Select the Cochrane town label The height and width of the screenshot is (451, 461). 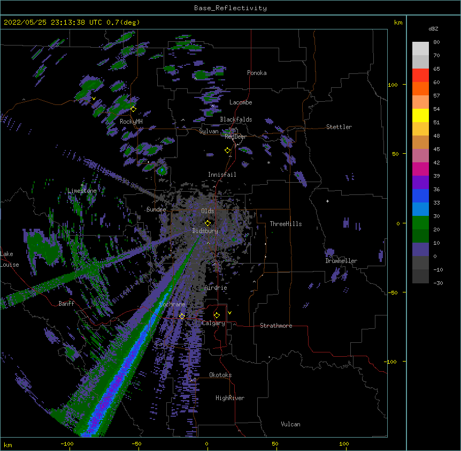pos(172,304)
